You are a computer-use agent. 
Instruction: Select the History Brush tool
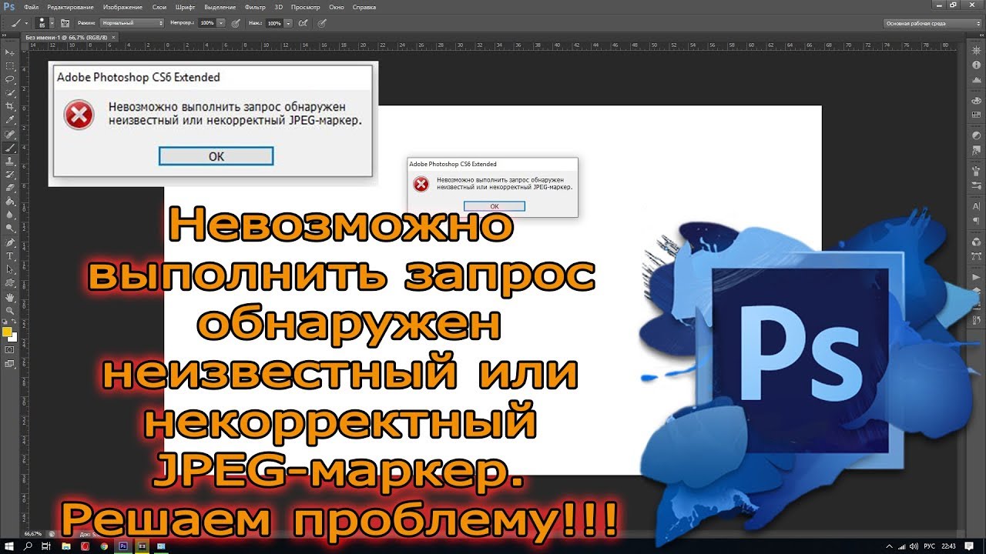(10, 174)
